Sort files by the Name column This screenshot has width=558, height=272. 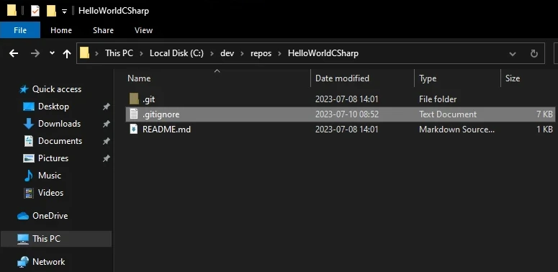139,78
